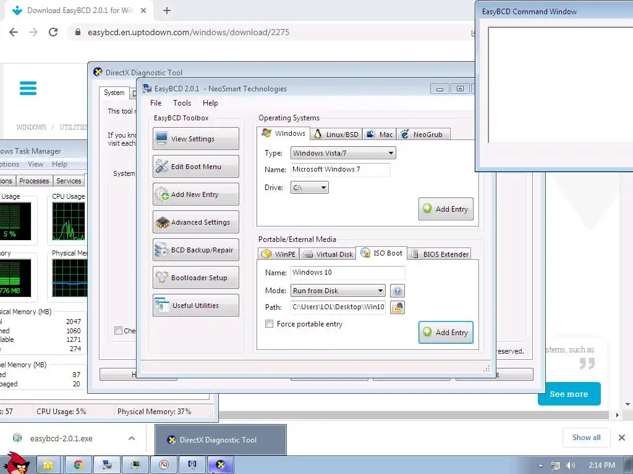Switch to the Linux/BSD tab
The height and width of the screenshot is (474, 633).
(x=336, y=134)
